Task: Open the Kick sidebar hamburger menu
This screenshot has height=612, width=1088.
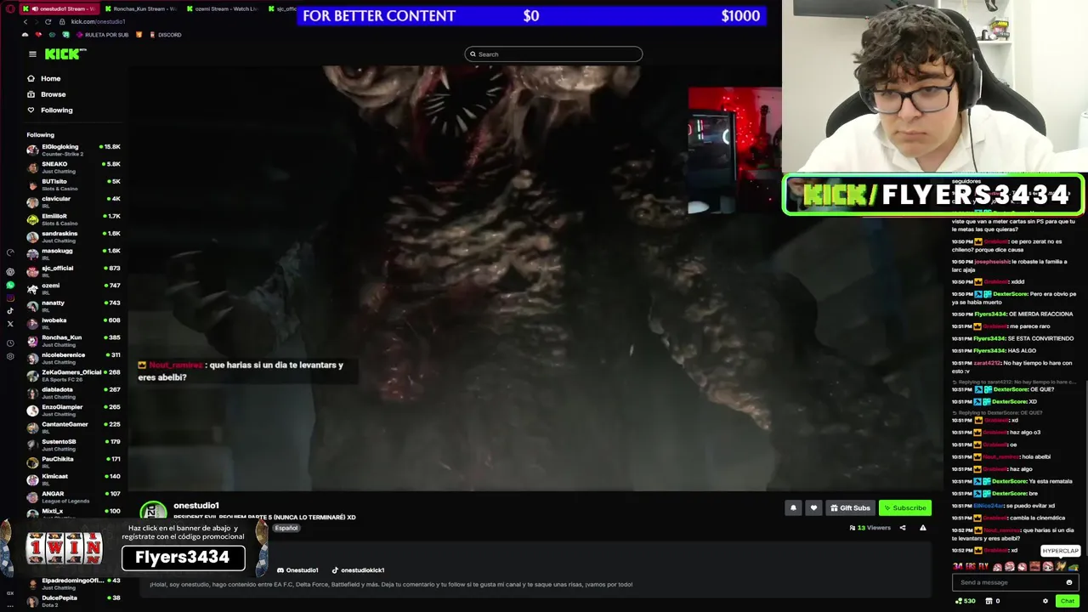Action: (32, 54)
